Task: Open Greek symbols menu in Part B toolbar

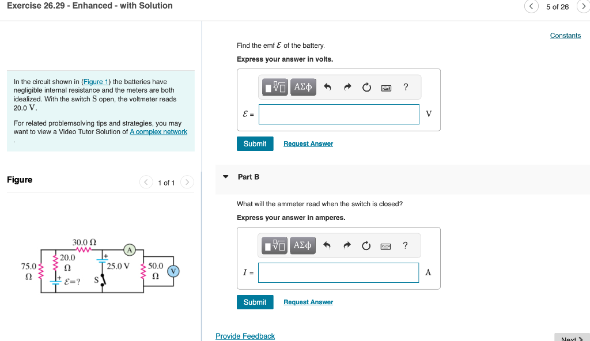Action: [302, 245]
